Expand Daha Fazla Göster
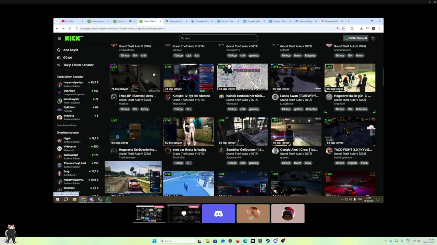This screenshot has width=437, height=245. tap(67, 126)
